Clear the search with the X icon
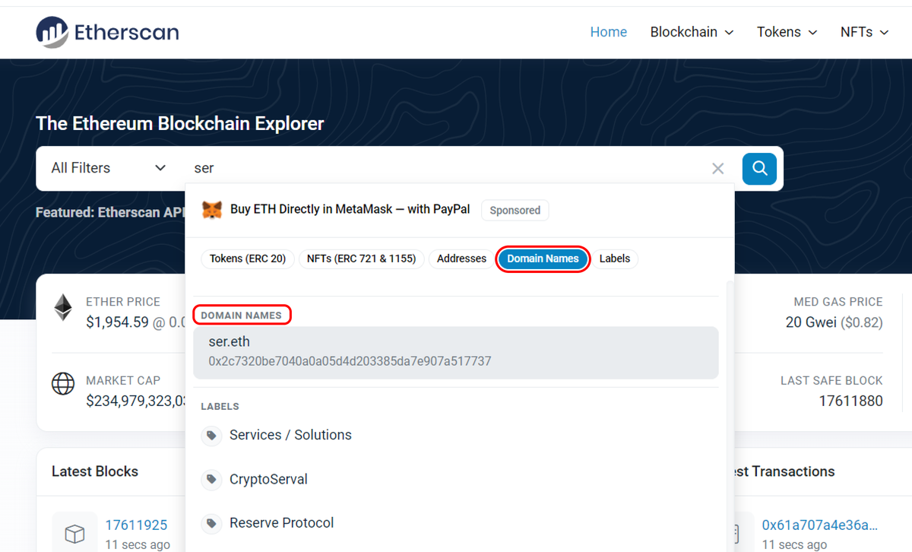This screenshot has height=552, width=912. coord(717,168)
